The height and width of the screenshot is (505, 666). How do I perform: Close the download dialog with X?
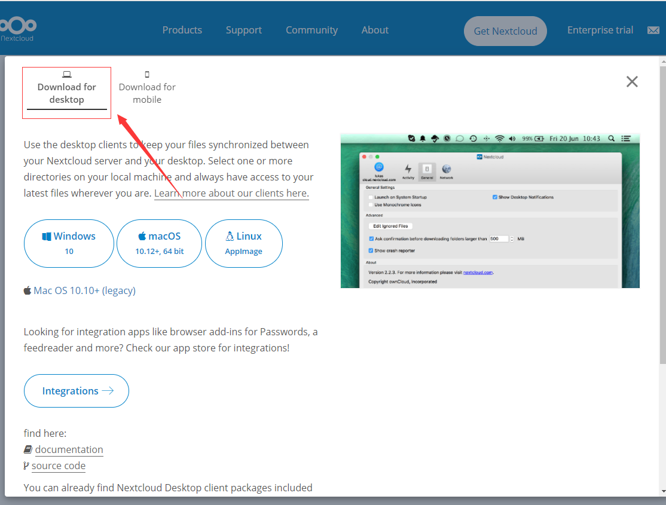632,81
